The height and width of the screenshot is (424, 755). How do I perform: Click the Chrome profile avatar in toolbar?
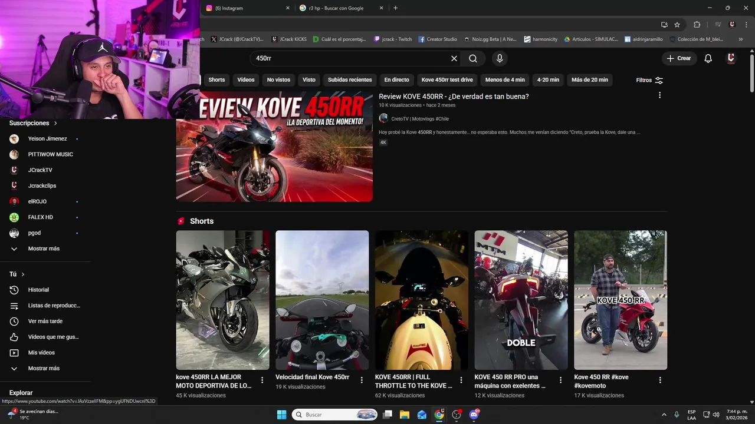pos(732,25)
